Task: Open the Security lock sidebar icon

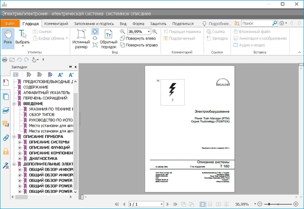Action: click(x=6, y=151)
